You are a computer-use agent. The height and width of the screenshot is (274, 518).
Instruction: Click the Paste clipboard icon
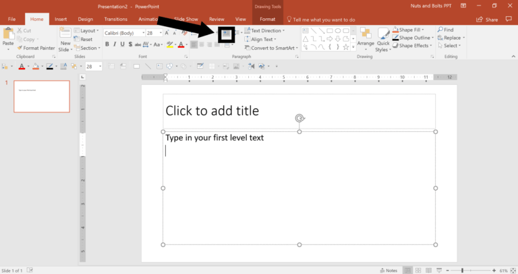coord(8,34)
